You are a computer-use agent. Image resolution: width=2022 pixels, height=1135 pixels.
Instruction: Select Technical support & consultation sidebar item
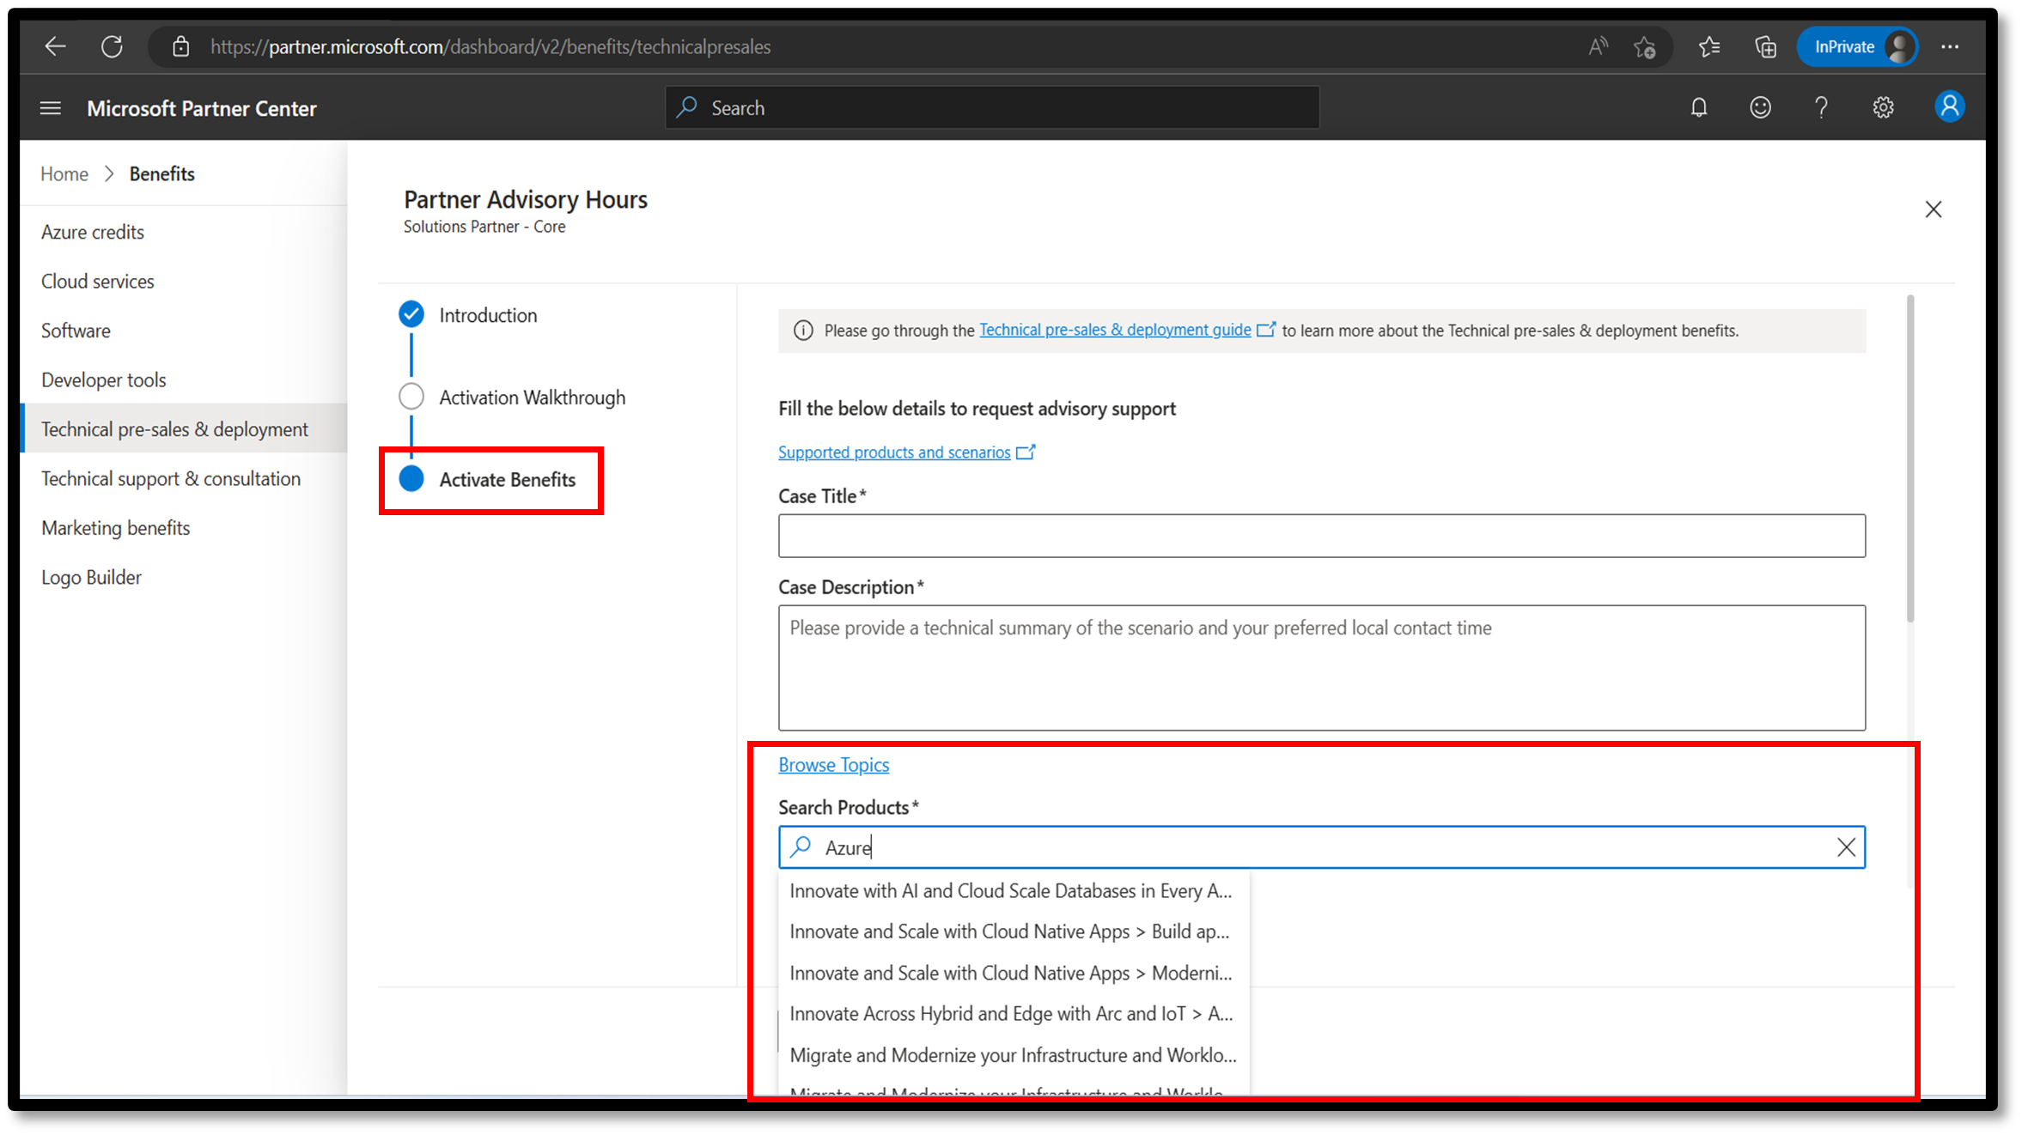pos(169,477)
